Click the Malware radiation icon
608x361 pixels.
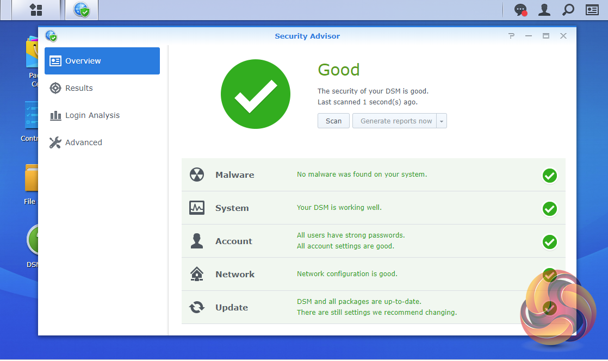[x=196, y=175]
